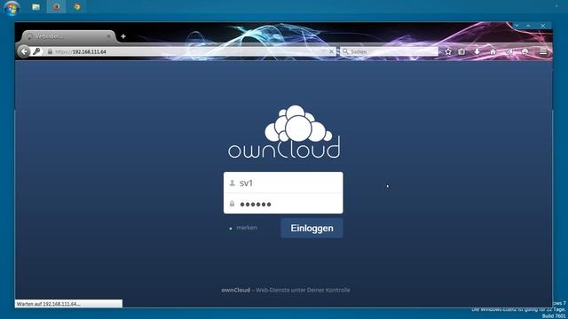Open the Firefox hamburger menu
Screen dimensions: 568x319
[543, 51]
